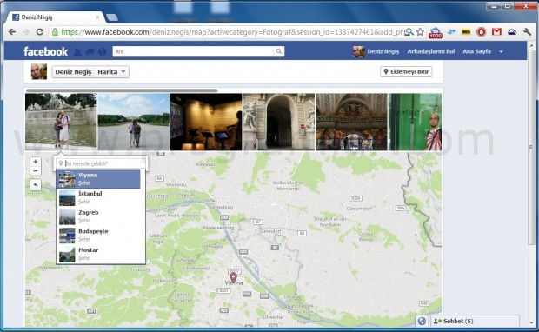Select the ornate ceiling hall photo thumbnail
Image resolution: width=539 pixels, height=332 pixels.
(x=351, y=122)
